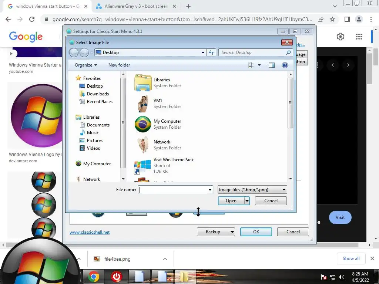Click the flag action center tray icon
The height and width of the screenshot is (284, 379).
click(x=323, y=277)
